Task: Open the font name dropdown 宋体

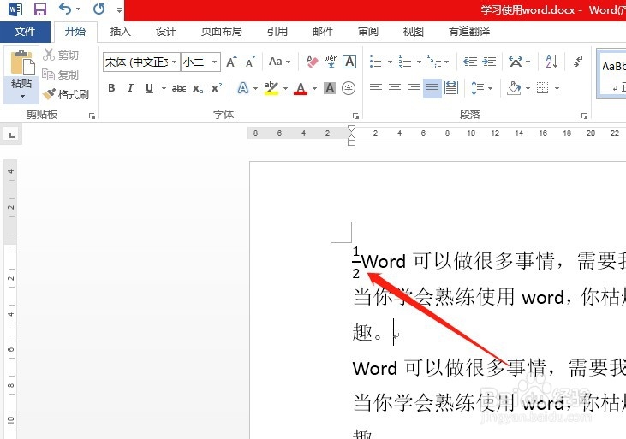Action: point(174,62)
